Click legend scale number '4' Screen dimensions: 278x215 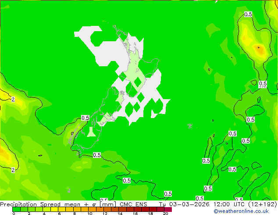(x=44, y=214)
